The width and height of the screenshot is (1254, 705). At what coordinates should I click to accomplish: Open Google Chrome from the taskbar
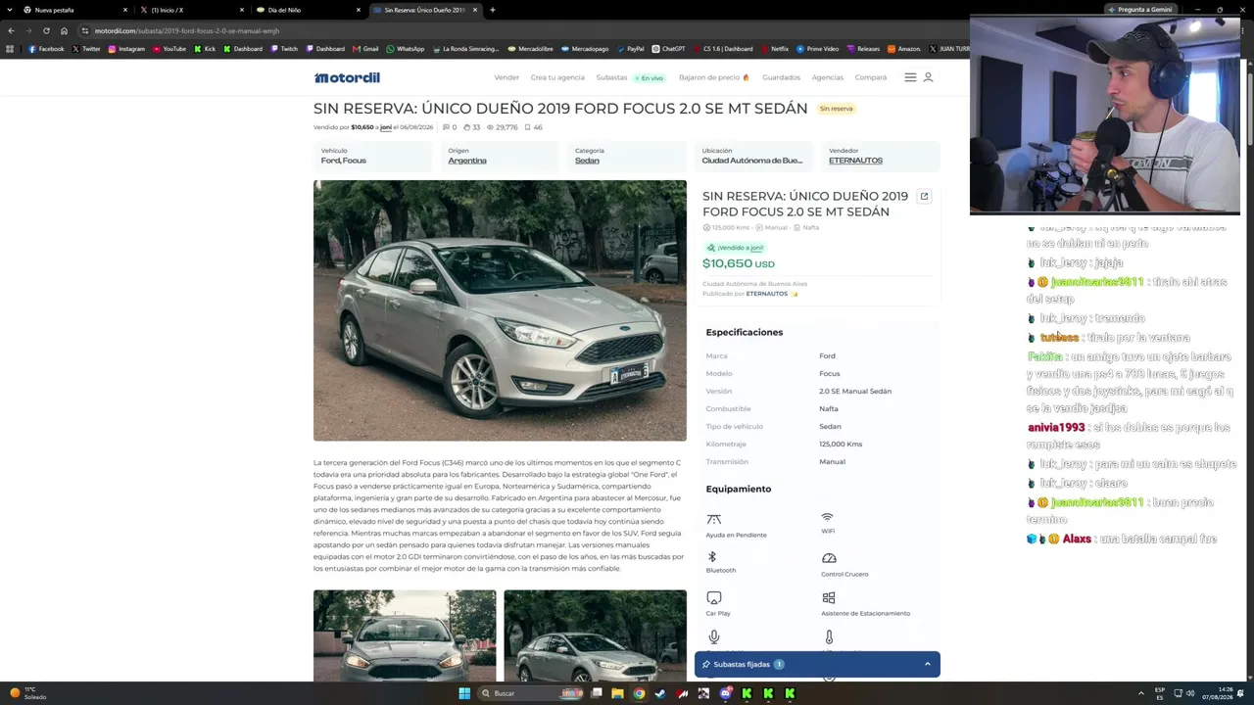pos(639,693)
